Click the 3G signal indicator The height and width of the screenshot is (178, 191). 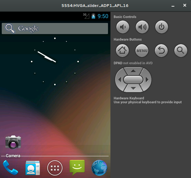pyautogui.click(x=86, y=16)
